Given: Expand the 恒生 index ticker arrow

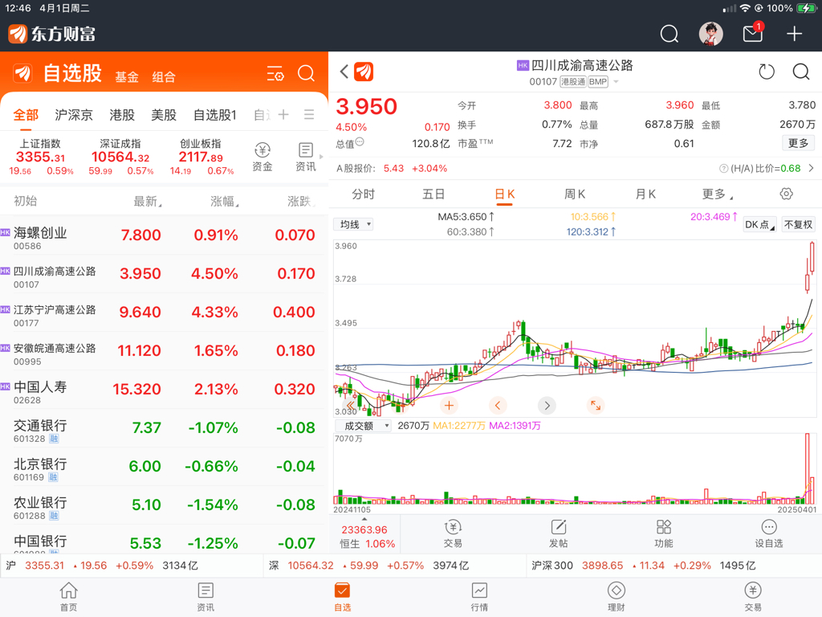Looking at the screenshot, I should (364, 519).
